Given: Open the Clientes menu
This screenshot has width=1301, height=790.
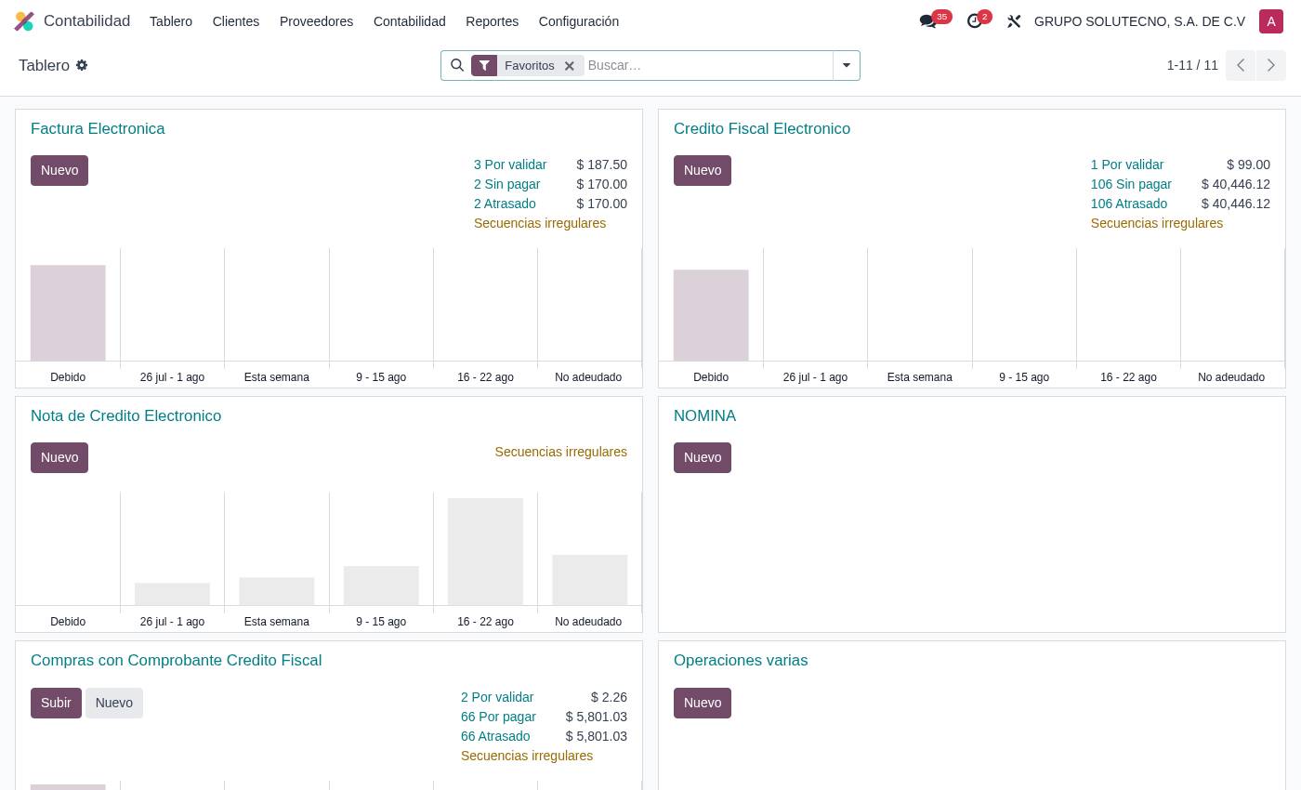Looking at the screenshot, I should coord(236,21).
